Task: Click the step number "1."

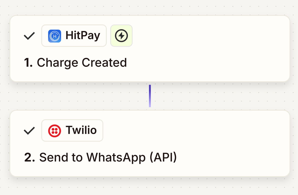Action: click(28, 63)
